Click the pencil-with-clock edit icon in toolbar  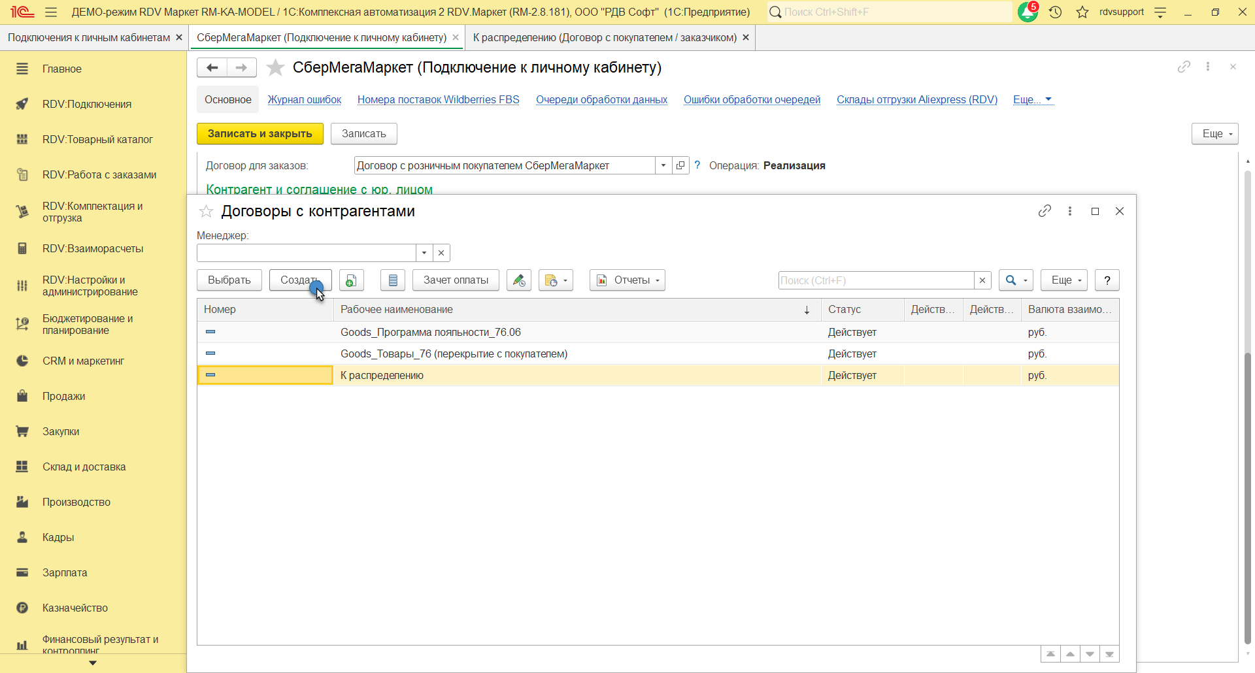[518, 280]
